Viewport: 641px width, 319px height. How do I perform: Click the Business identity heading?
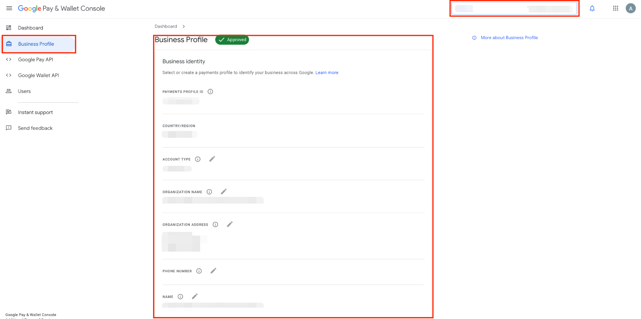(184, 61)
